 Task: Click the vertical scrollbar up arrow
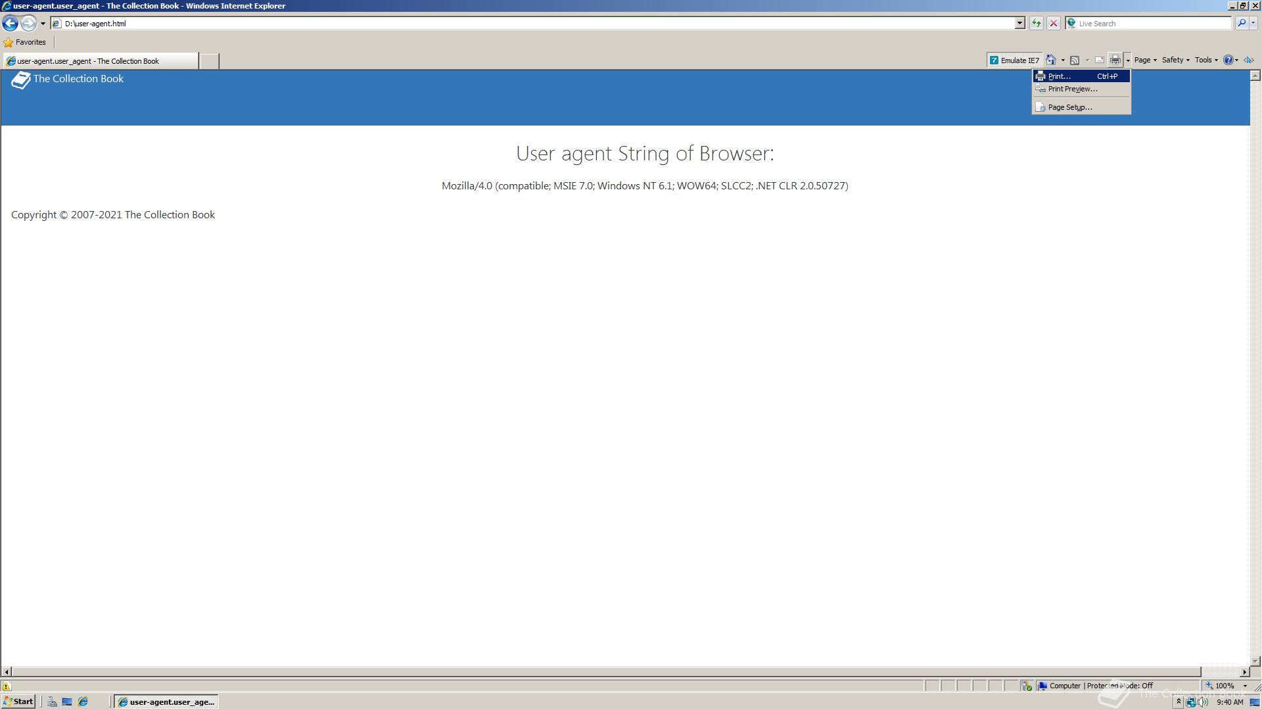tap(1255, 76)
